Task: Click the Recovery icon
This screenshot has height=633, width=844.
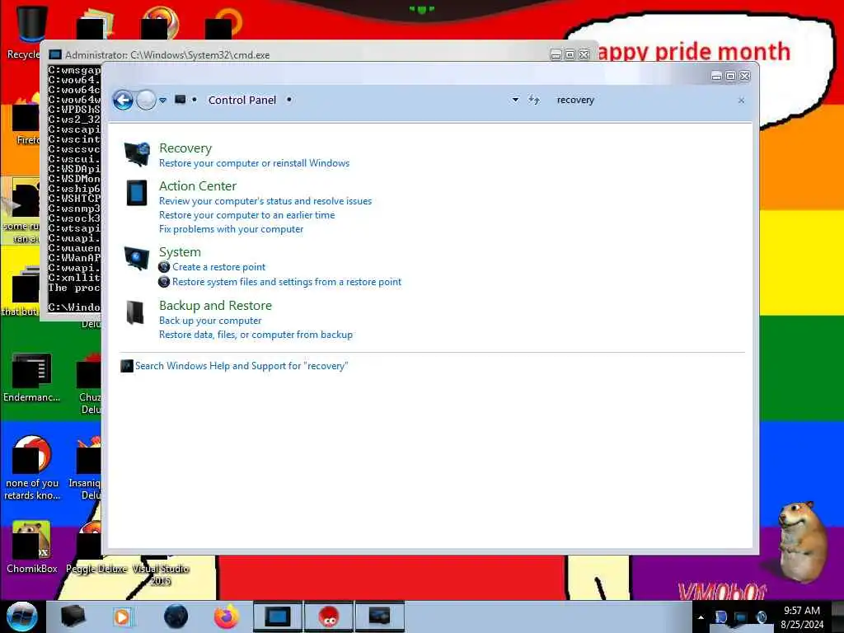Action: (x=137, y=154)
